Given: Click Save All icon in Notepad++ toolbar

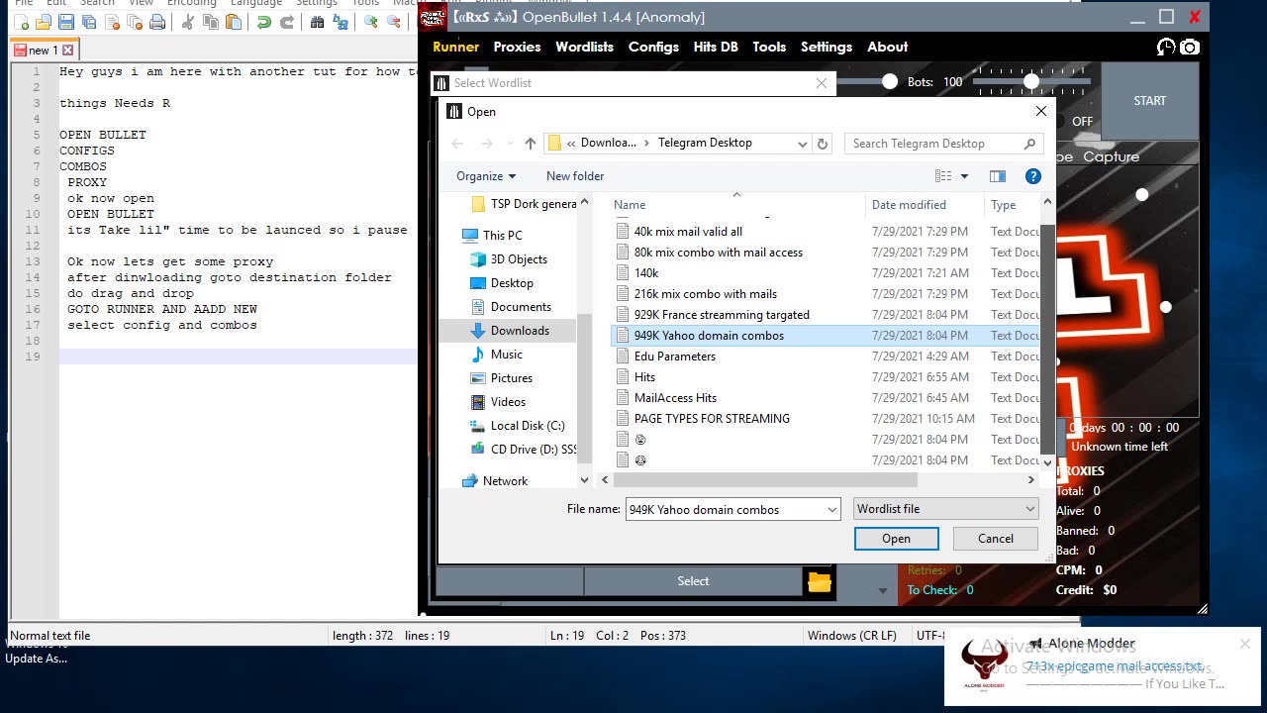Looking at the screenshot, I should coord(88,23).
